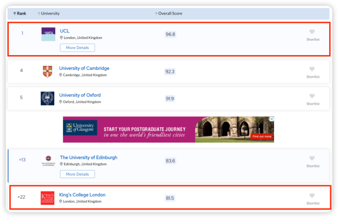Click King's College London logo
The image size is (338, 218).
click(48, 198)
